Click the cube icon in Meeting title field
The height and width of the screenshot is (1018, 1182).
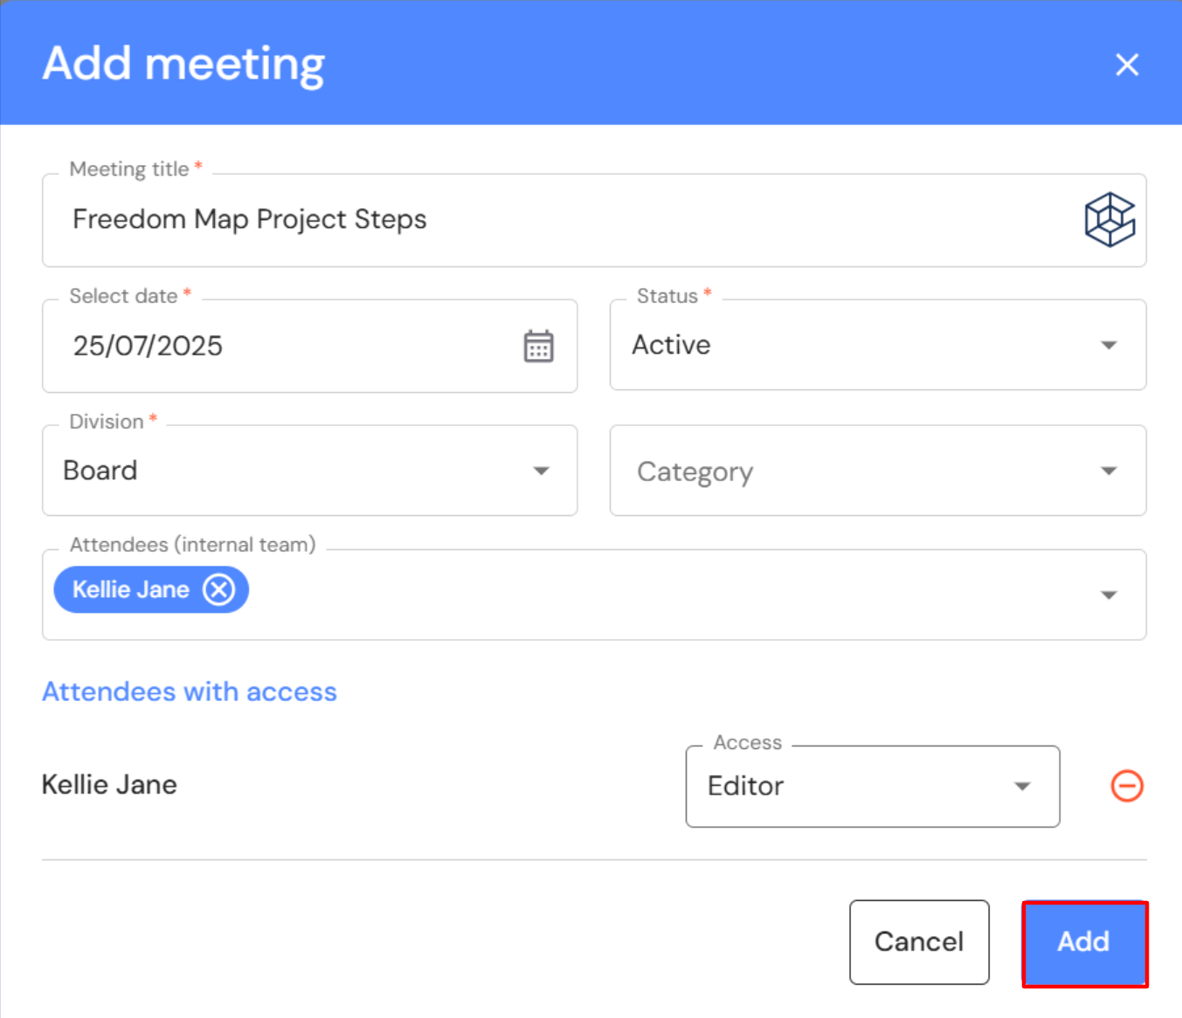1109,219
